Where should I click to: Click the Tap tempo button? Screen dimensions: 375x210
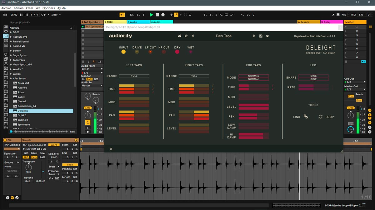pyautogui.click(x=5, y=15)
